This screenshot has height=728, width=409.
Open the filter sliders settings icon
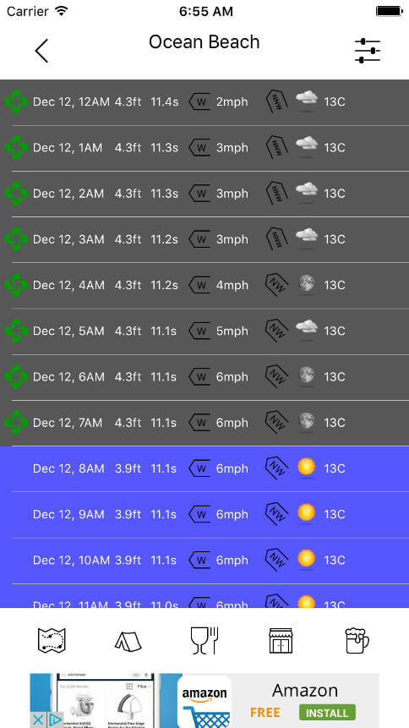click(368, 51)
